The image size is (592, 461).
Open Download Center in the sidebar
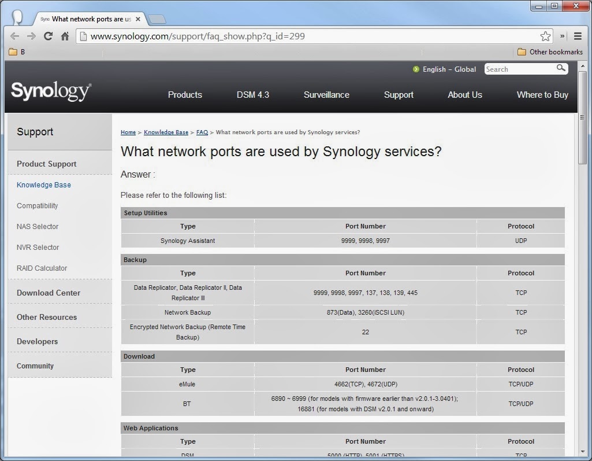coord(49,293)
